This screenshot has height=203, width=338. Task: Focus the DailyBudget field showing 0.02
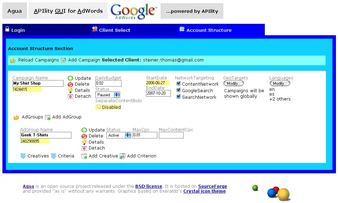pos(108,84)
